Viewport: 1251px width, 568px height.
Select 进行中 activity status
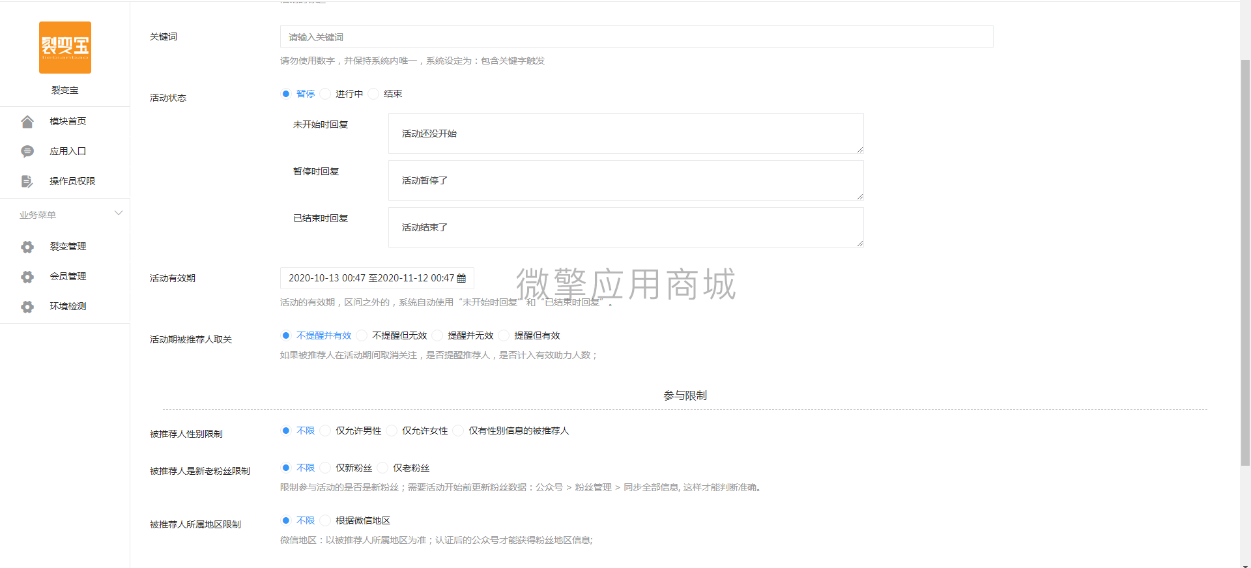(324, 94)
